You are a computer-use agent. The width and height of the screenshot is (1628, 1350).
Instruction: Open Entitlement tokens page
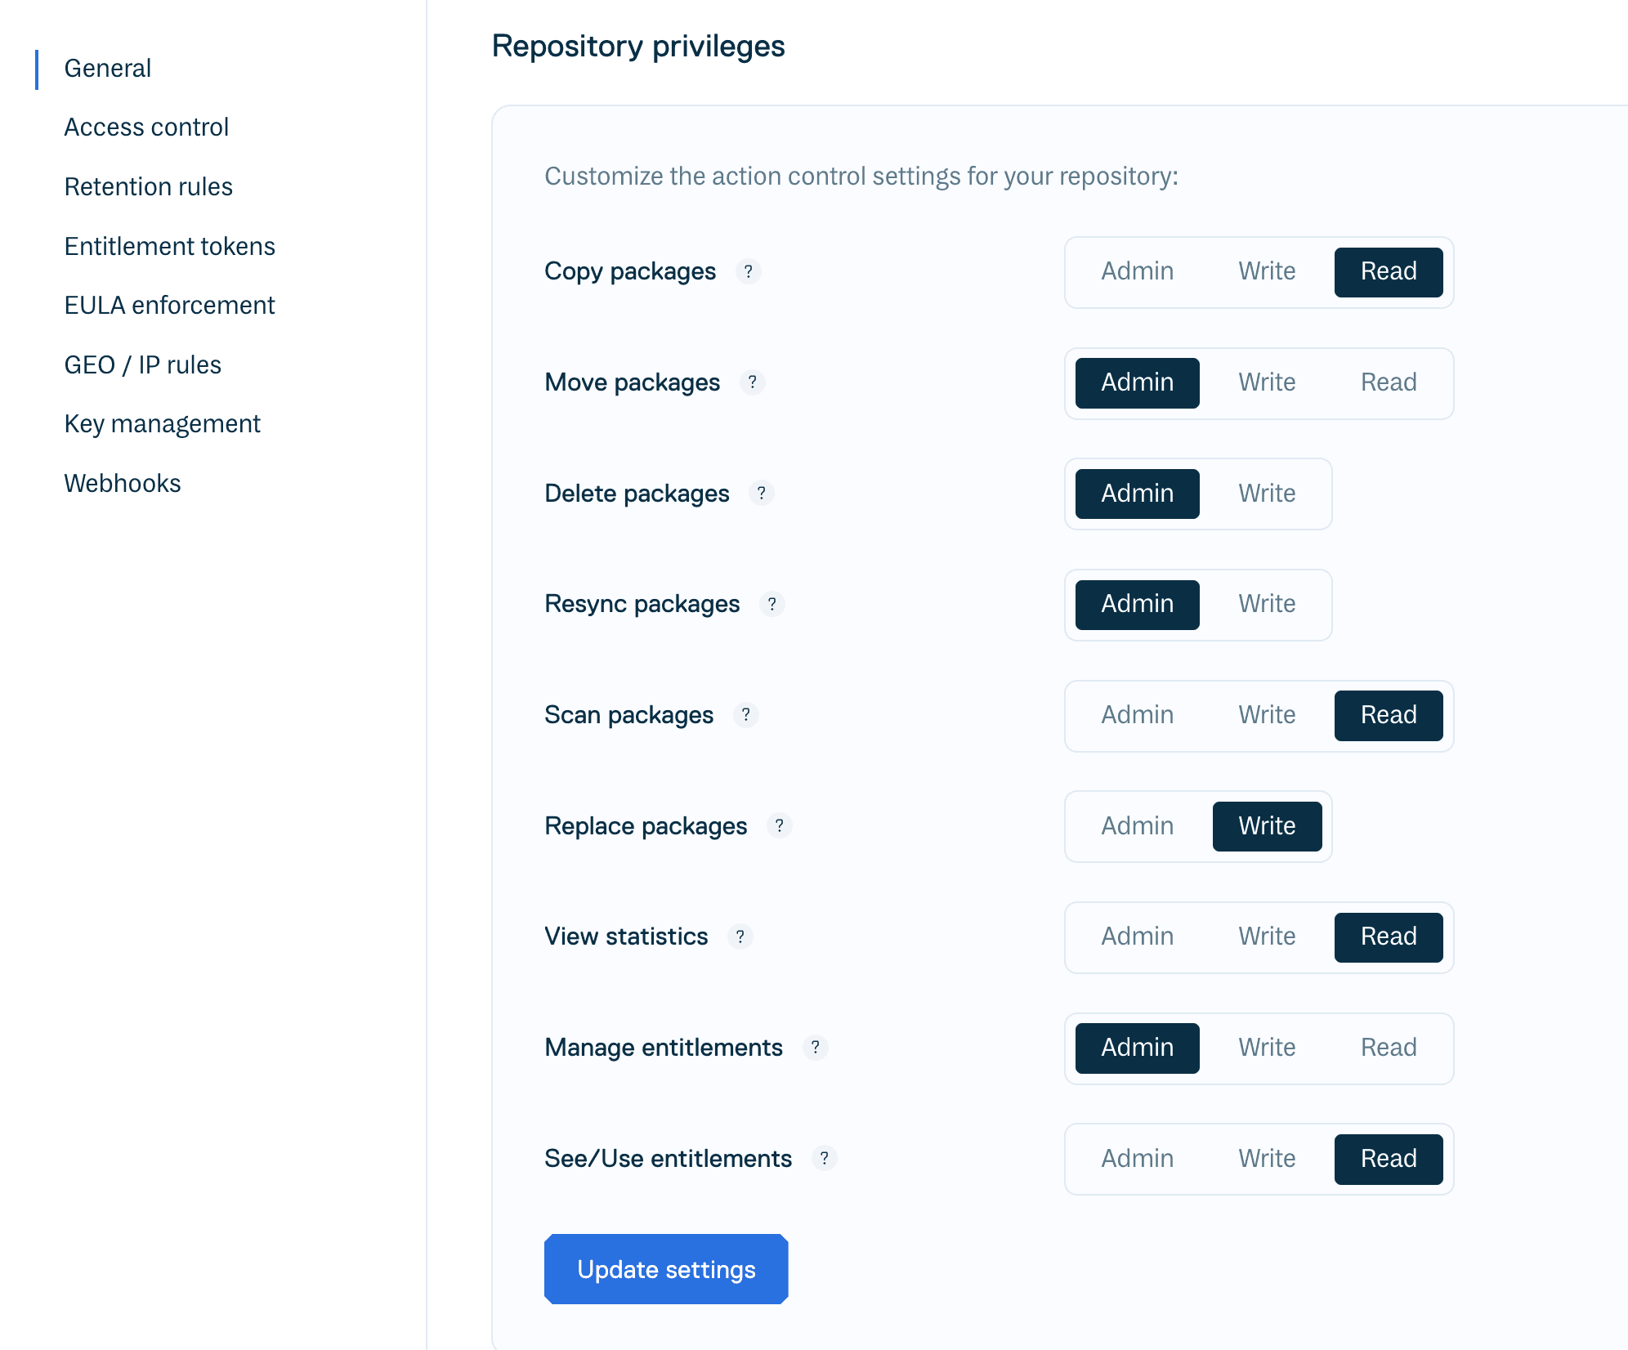click(x=169, y=247)
